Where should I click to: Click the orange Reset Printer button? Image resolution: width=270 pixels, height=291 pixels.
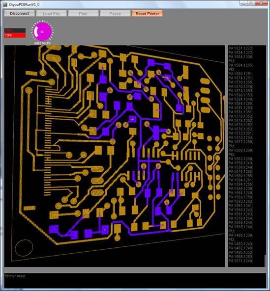point(147,14)
